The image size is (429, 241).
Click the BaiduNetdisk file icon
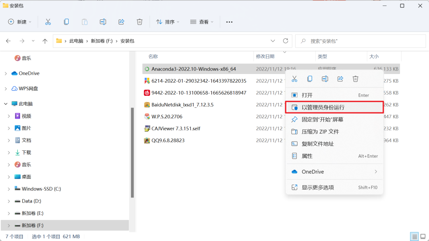click(147, 105)
